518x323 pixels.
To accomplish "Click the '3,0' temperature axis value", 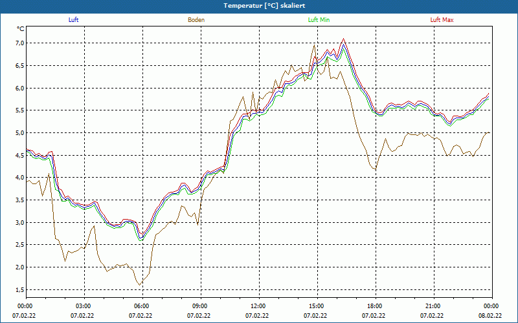I will [x=19, y=222].
